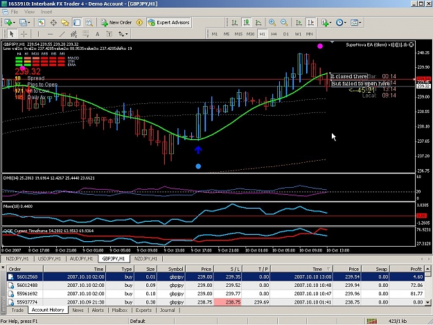Image resolution: width=433 pixels, height=325 pixels.
Task: Switch to the Trade terminal tab
Action: click(17, 310)
